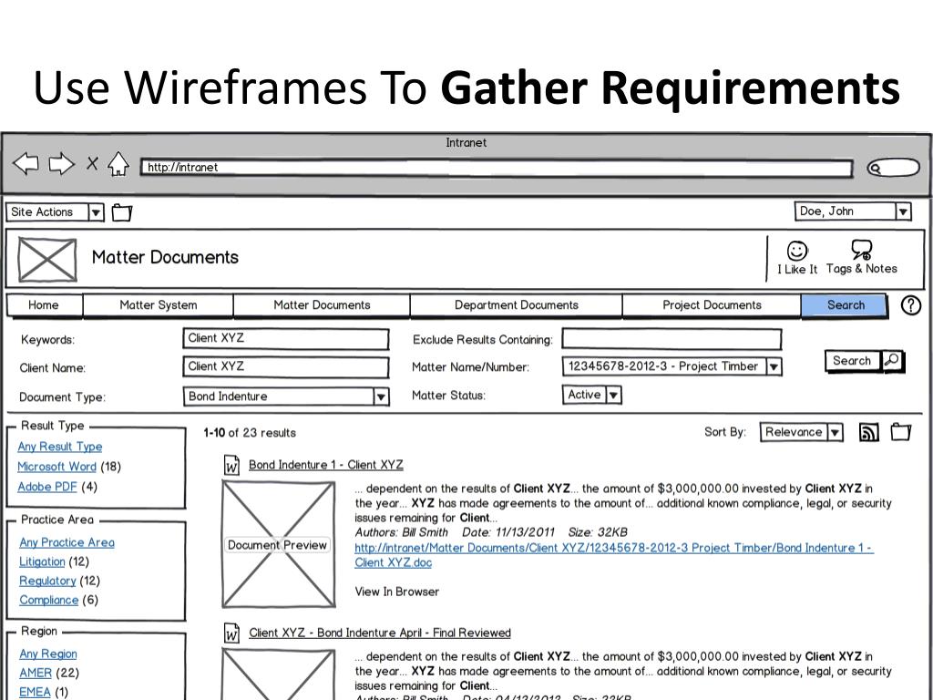The width and height of the screenshot is (933, 700).
Task: Open the Matter Status dropdown
Action: (x=592, y=395)
